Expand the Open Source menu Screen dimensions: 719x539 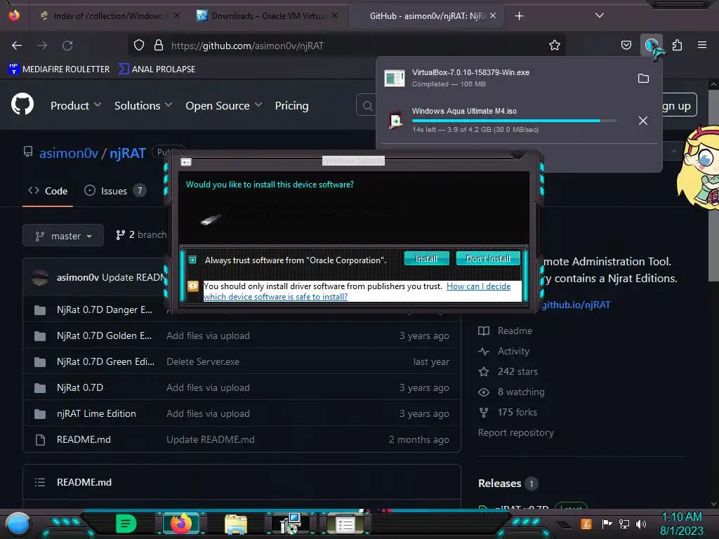coord(224,105)
